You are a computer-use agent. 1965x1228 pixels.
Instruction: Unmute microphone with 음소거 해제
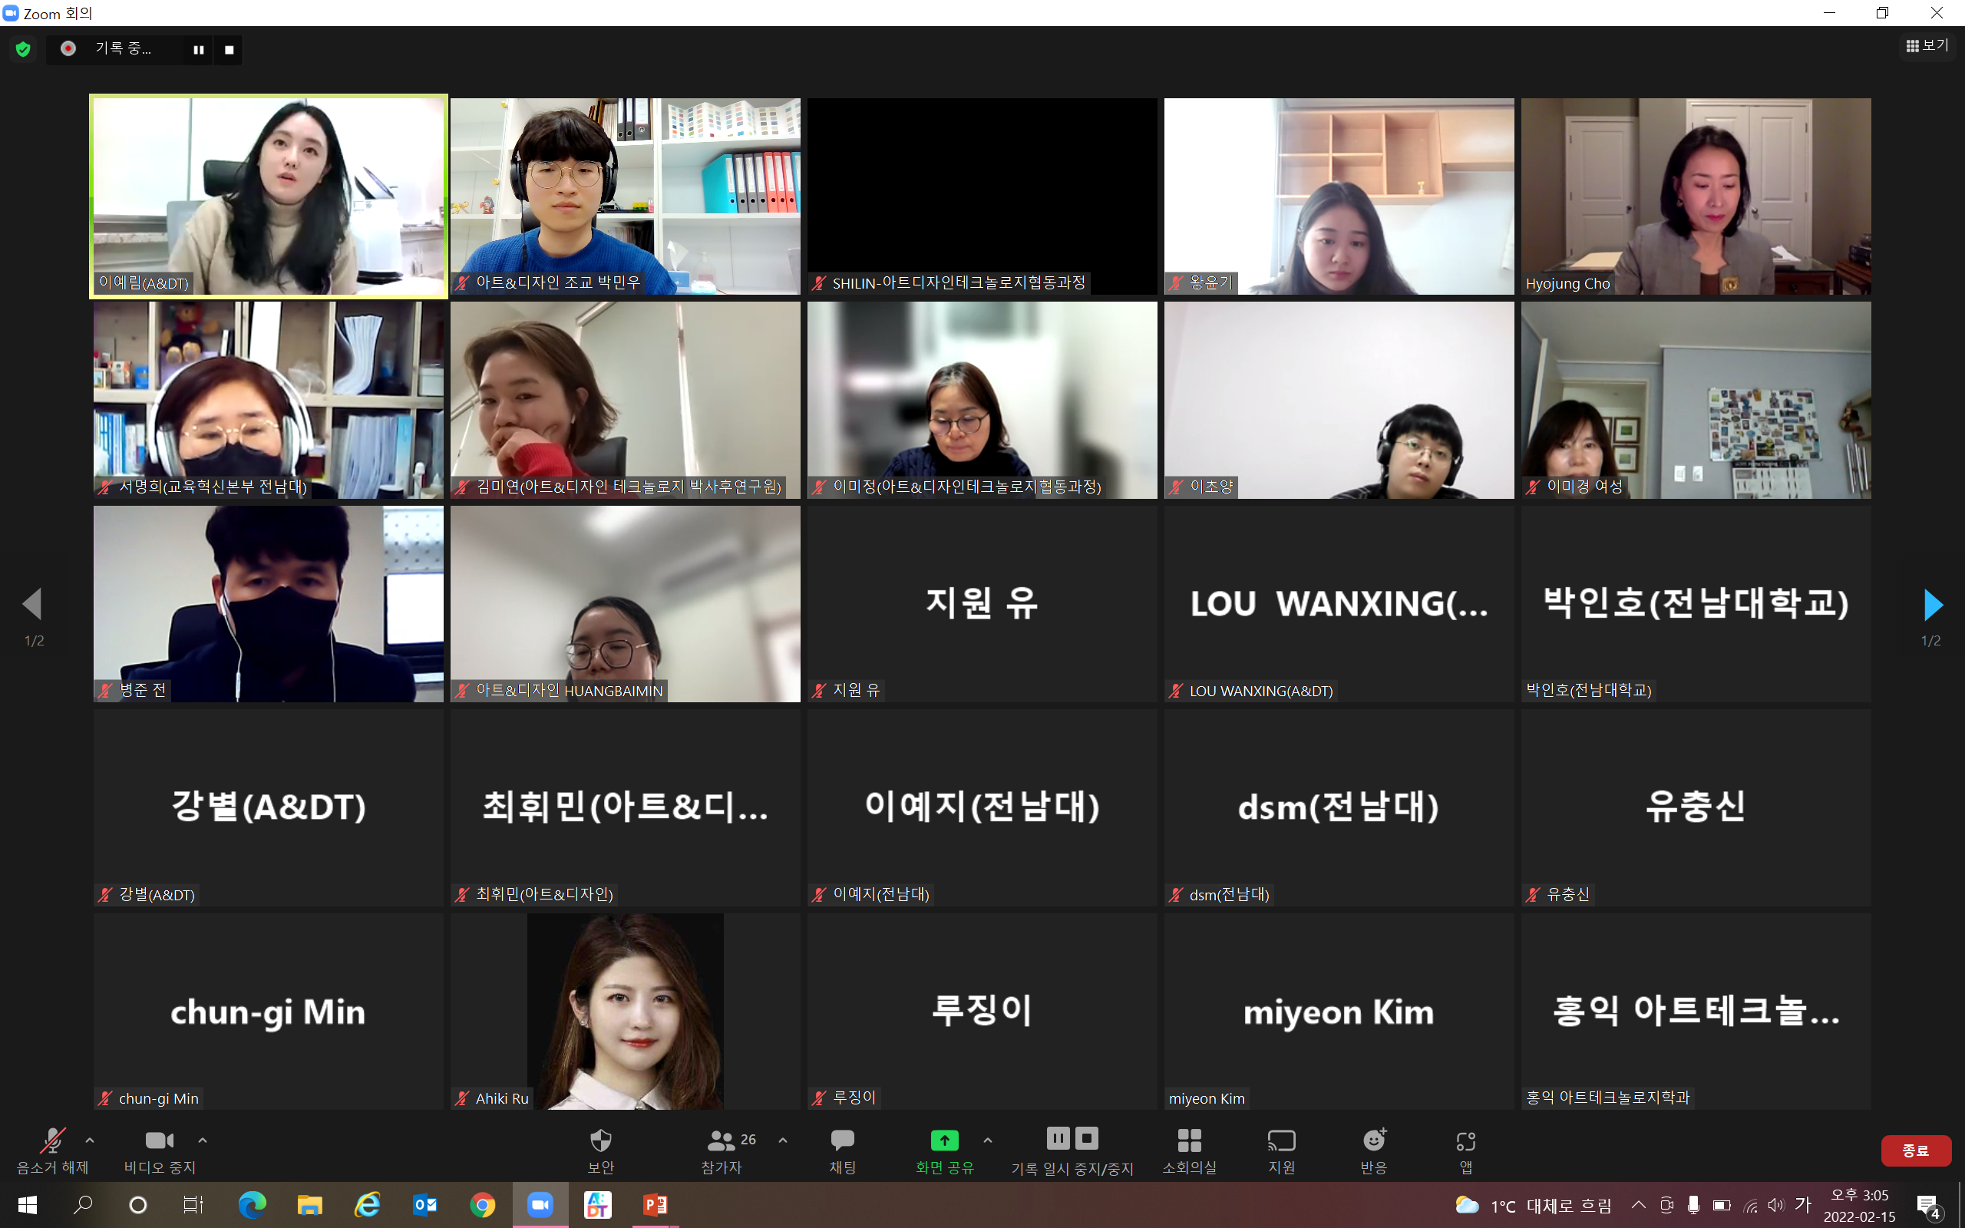click(53, 1141)
